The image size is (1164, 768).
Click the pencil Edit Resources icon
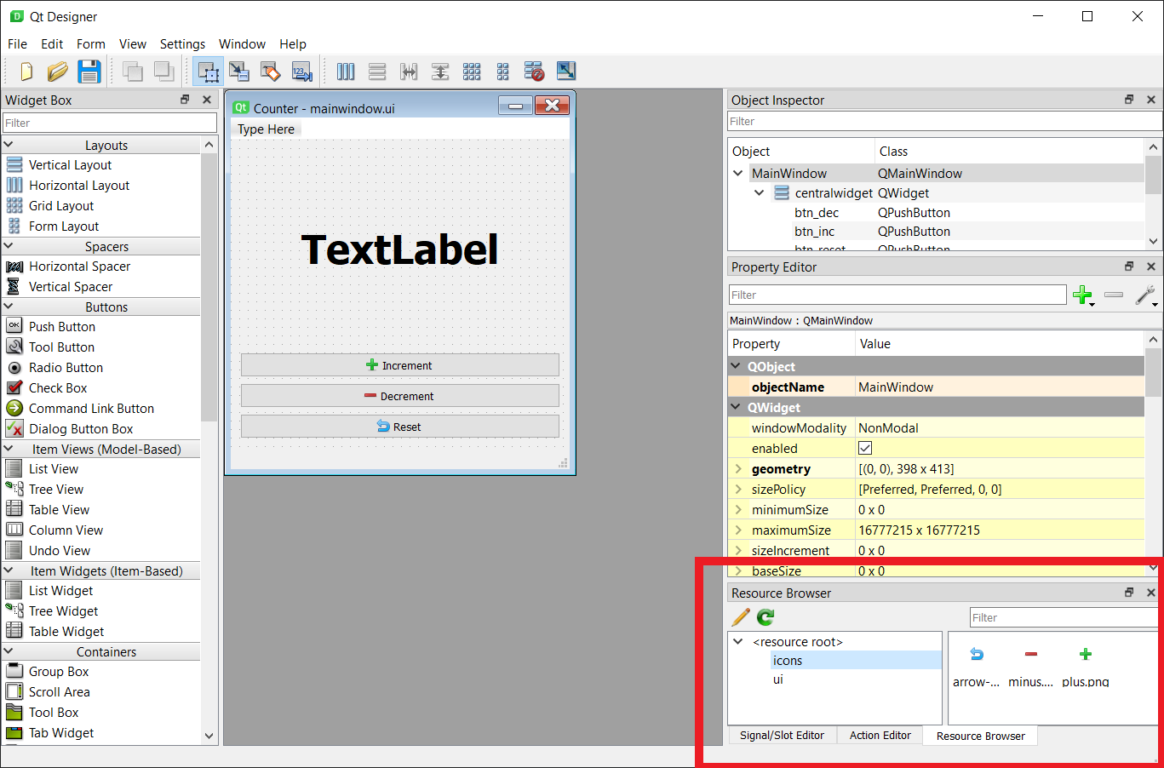pyautogui.click(x=741, y=617)
